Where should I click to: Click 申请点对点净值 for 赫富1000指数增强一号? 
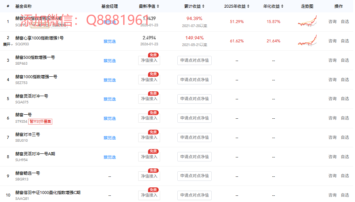coord(195,80)
